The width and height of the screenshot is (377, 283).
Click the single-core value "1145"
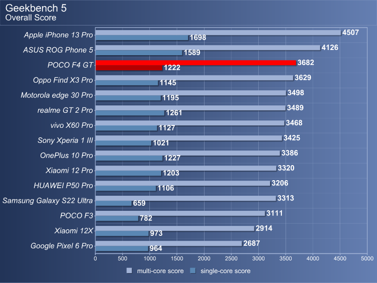(168, 83)
